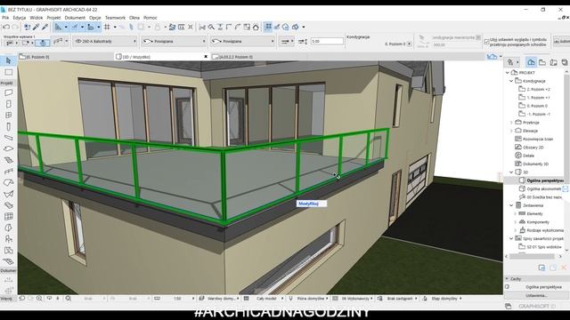The height and width of the screenshot is (320, 570).
Task: Select Ogólna aksonometria in the Navigator
Action: point(541,188)
